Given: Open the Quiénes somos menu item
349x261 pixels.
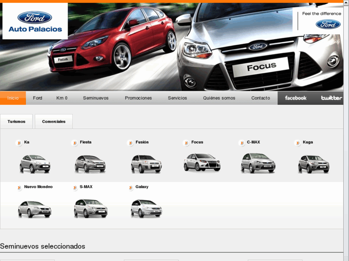Looking at the screenshot, I should 219,98.
